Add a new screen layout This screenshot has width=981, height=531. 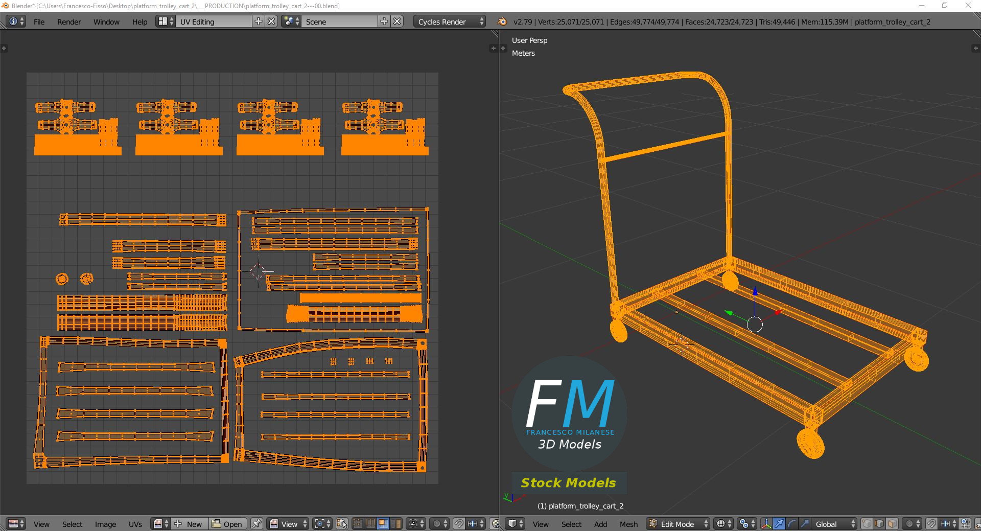point(259,21)
